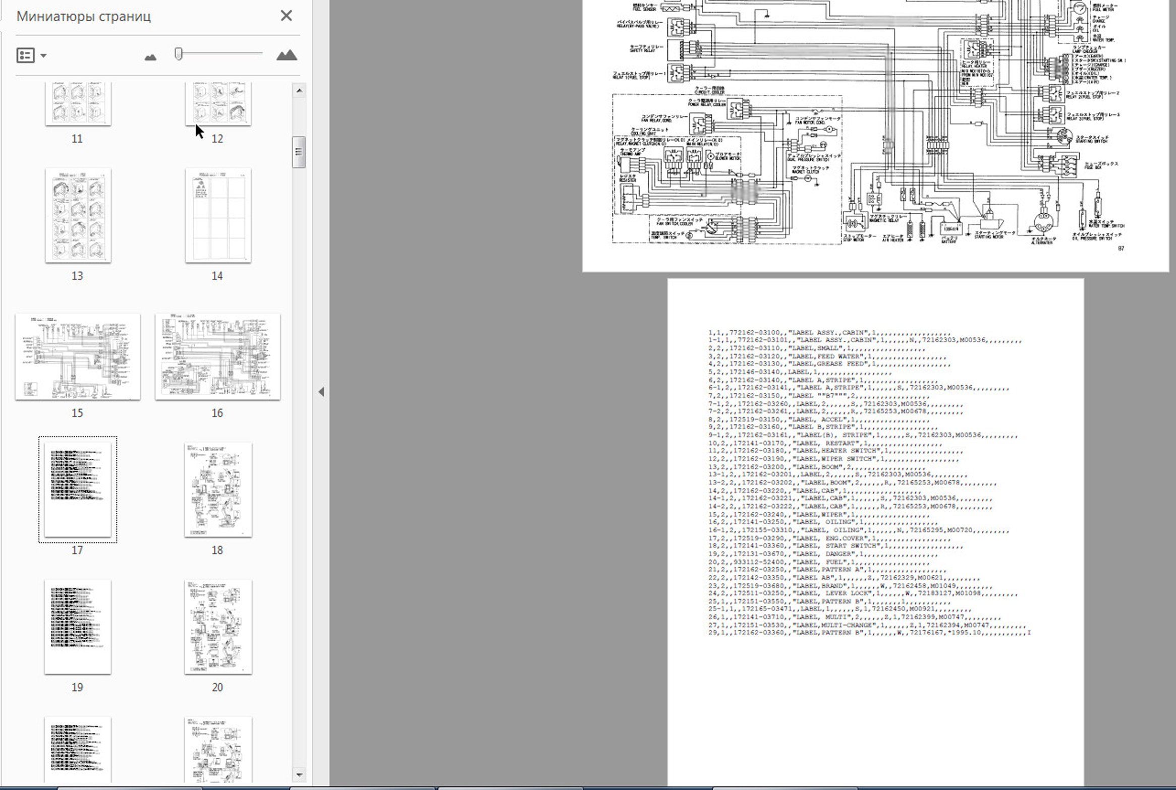Click the thumbnail size slider handle
Image resolution: width=1176 pixels, height=790 pixels.
[x=178, y=53]
